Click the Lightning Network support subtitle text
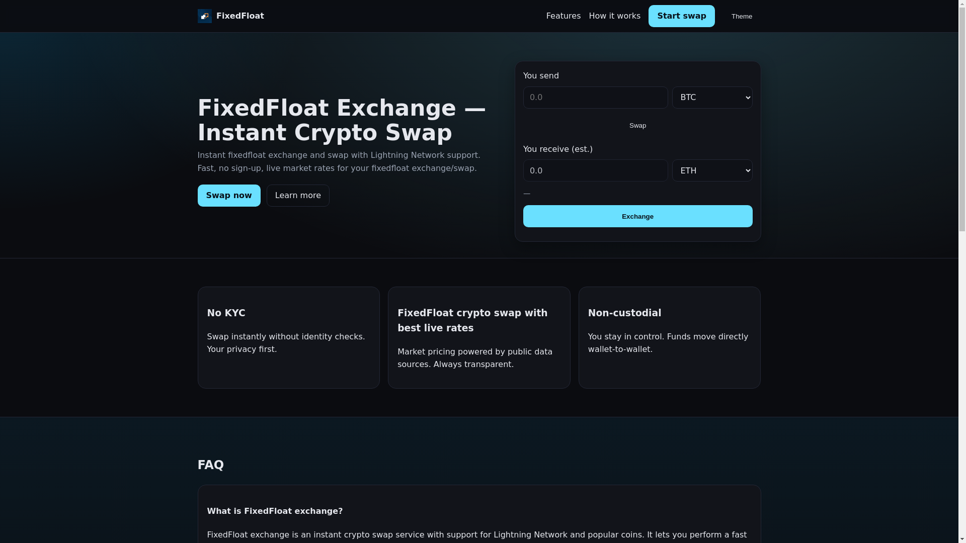Image resolution: width=966 pixels, height=543 pixels. (x=339, y=162)
